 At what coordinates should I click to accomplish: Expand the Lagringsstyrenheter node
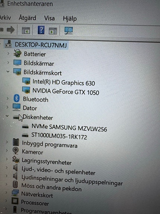point(7,159)
